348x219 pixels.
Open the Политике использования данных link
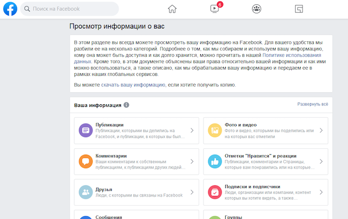[292, 55]
